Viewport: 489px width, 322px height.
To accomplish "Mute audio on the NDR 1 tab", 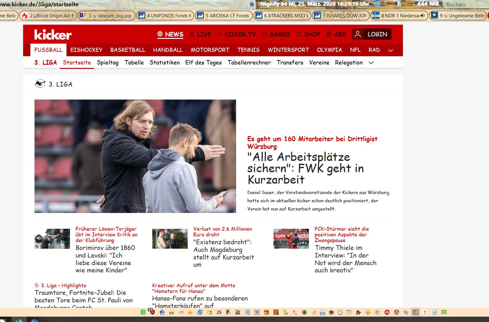I will coord(423,15).
